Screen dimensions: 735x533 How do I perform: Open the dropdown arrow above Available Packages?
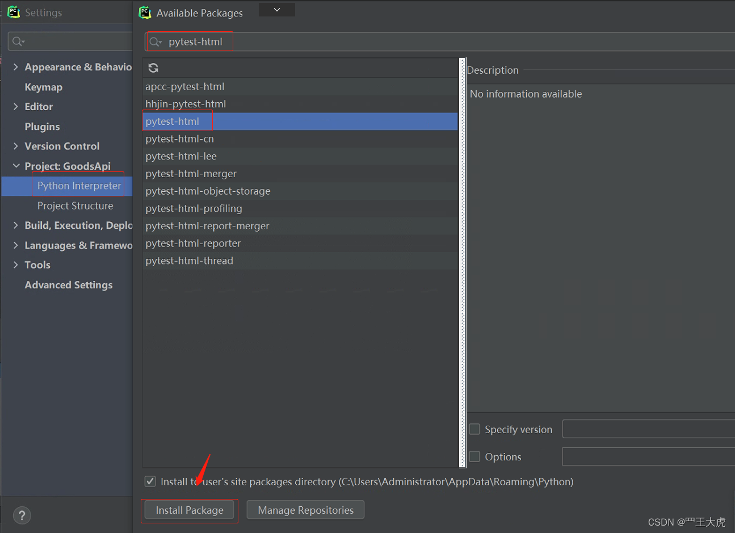click(277, 10)
